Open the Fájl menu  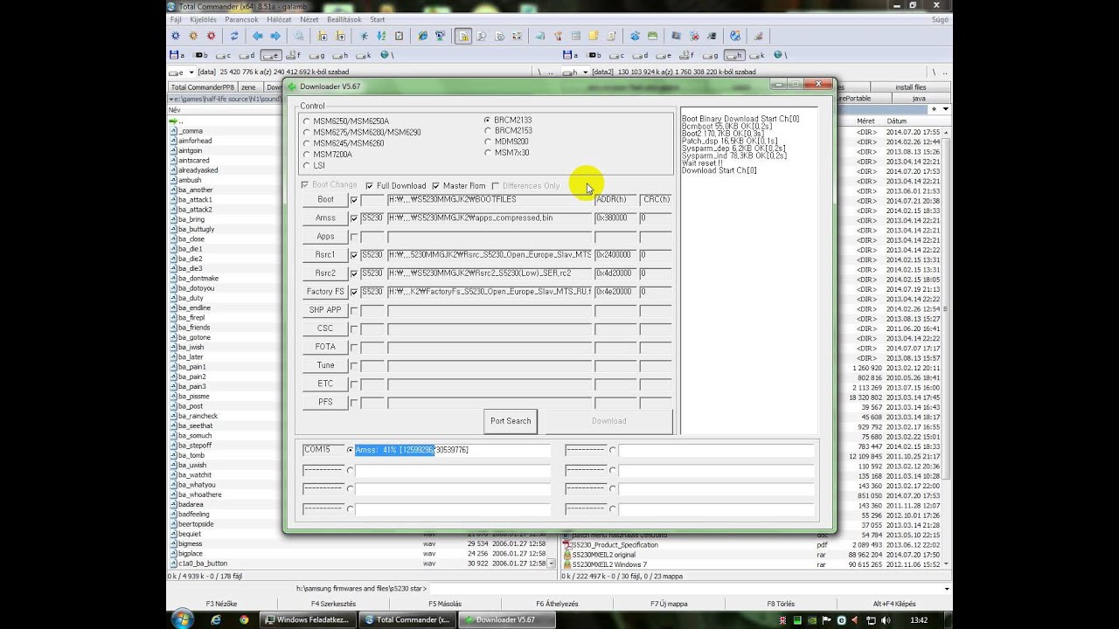(176, 19)
